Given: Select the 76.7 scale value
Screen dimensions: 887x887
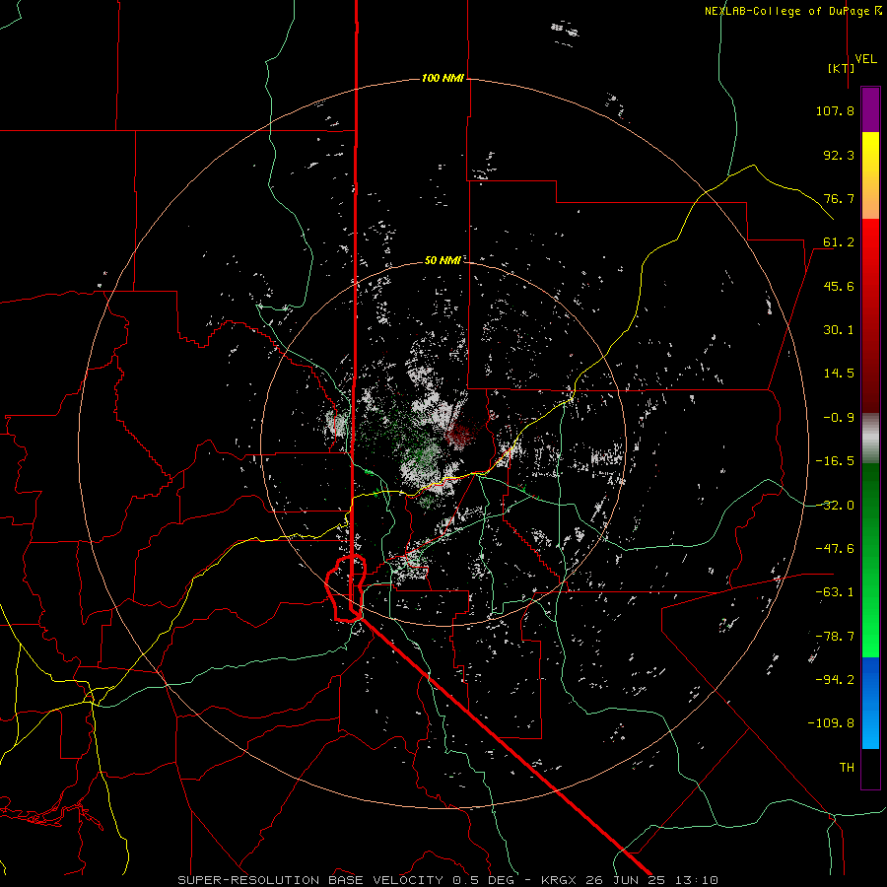Looking at the screenshot, I should coord(839,198).
